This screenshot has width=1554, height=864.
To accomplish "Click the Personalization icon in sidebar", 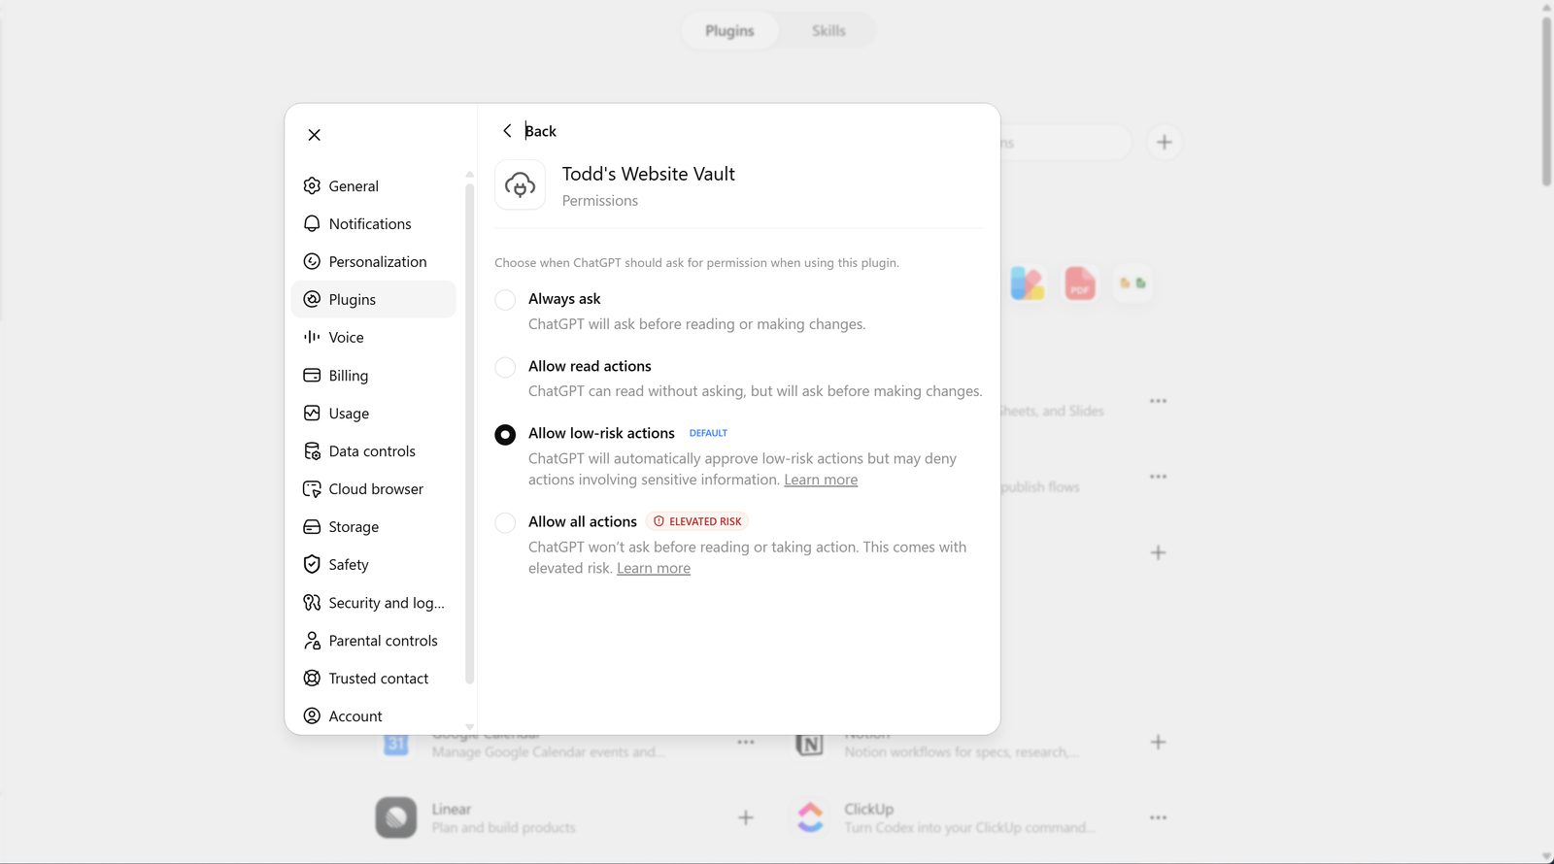I will (312, 261).
